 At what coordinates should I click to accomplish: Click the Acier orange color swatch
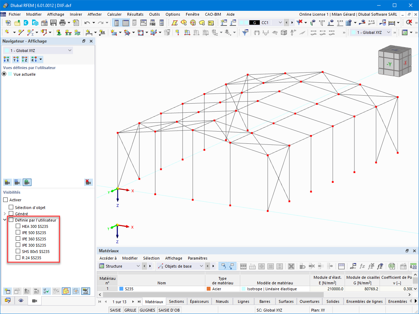click(x=209, y=289)
